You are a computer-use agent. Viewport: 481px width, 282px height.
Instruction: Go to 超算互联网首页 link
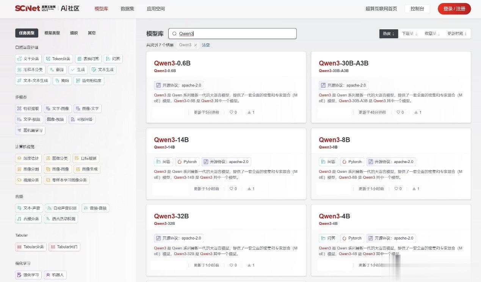[x=381, y=9]
